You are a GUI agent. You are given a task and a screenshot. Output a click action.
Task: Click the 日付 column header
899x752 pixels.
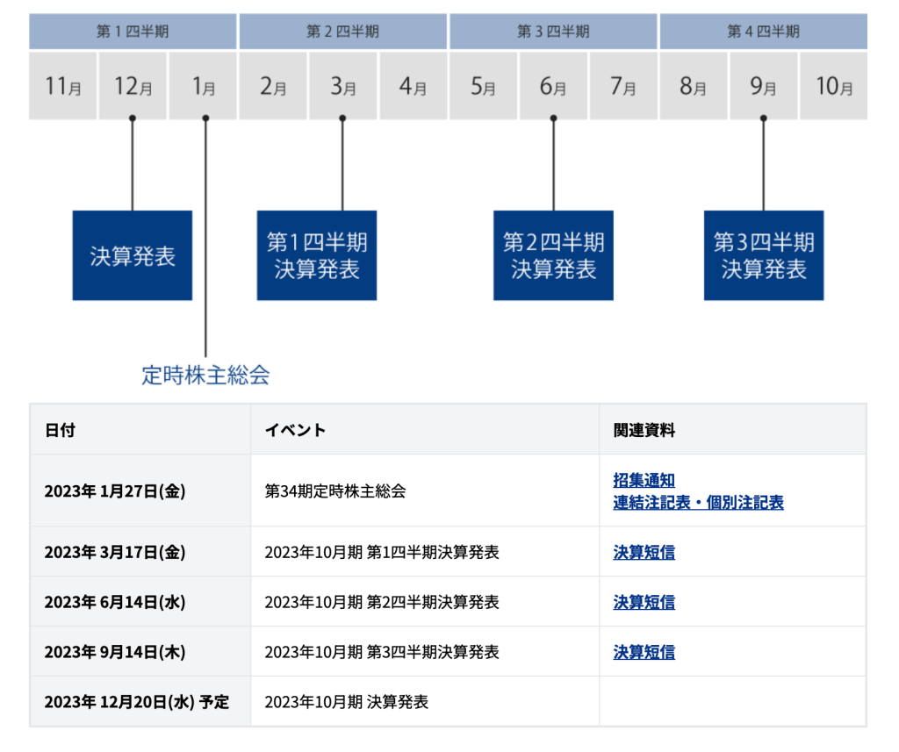click(x=60, y=430)
